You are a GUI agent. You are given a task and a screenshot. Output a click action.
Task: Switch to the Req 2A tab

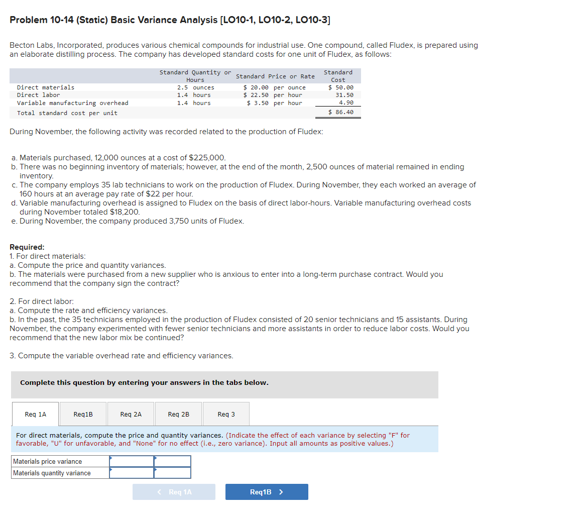point(131,413)
